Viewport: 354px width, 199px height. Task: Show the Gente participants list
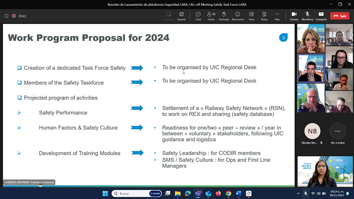point(211,16)
